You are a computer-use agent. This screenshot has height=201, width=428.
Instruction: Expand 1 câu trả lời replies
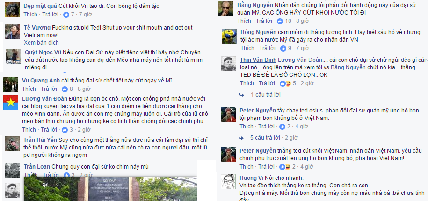pos(266,95)
